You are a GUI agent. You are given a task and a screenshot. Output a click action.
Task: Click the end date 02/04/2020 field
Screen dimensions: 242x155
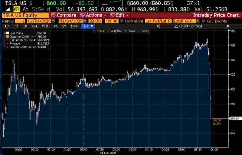(71, 21)
